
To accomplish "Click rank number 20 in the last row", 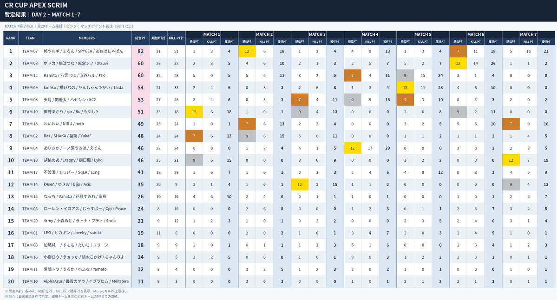I will coord(11,281).
